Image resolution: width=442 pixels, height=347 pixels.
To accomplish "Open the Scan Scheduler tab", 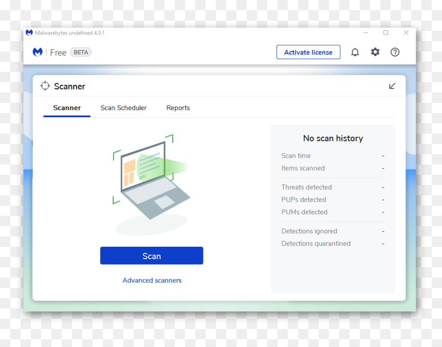I will point(123,108).
